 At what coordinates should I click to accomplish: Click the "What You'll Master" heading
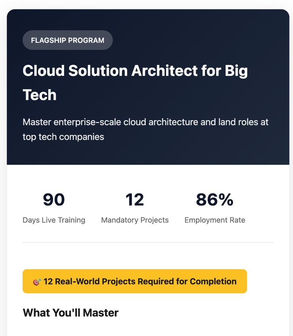71,313
